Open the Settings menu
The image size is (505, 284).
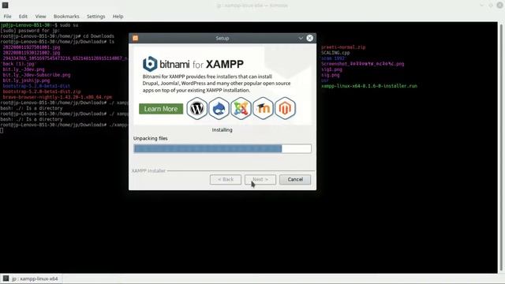(x=95, y=16)
